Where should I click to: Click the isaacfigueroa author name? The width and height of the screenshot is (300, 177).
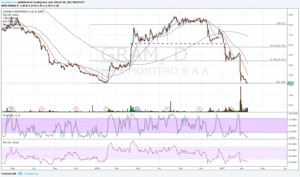(x=9, y=2)
